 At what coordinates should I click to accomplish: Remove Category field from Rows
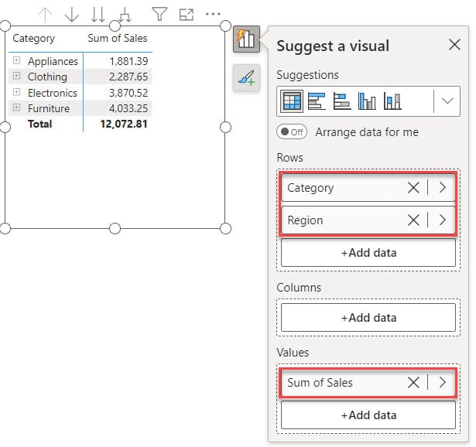tap(413, 187)
